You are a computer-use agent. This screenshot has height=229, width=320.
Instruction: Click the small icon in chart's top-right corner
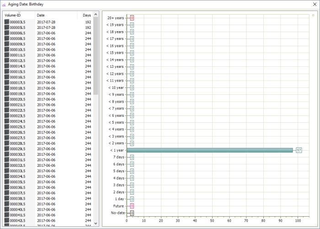tap(313, 15)
